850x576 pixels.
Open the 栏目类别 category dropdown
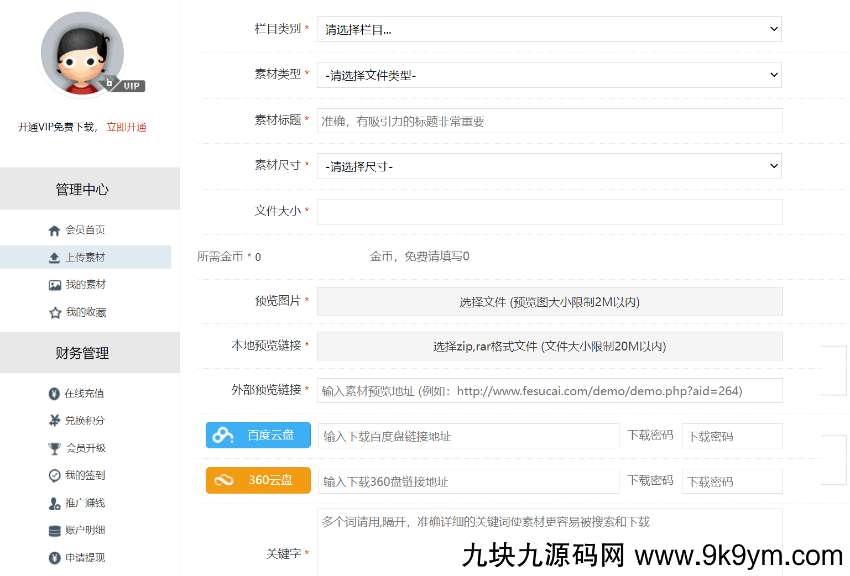coord(549,29)
